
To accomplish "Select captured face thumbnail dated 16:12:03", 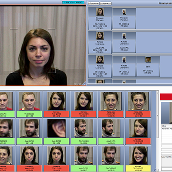I will (100, 12).
